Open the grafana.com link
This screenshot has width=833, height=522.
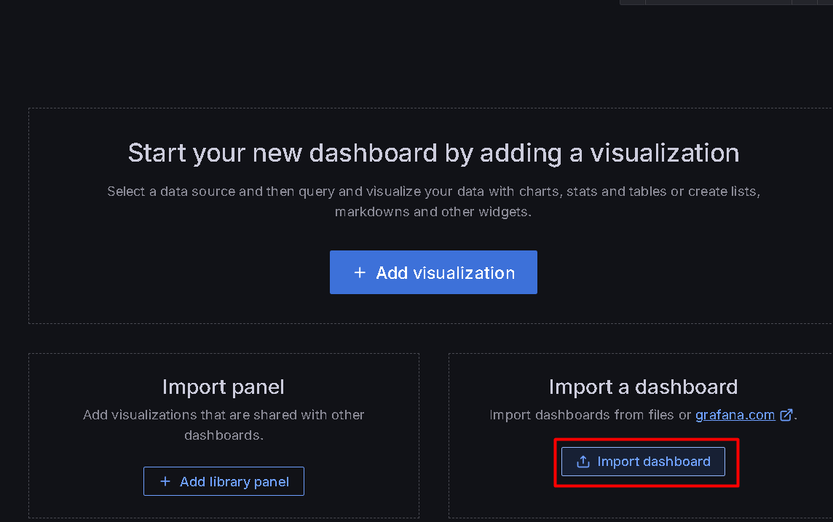tap(735, 415)
